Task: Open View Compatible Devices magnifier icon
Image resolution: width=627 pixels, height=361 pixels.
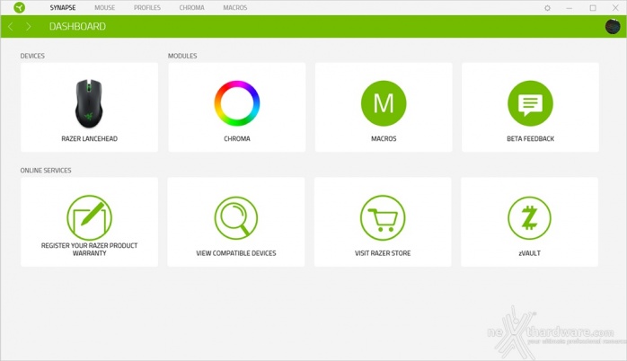Action: click(236, 217)
